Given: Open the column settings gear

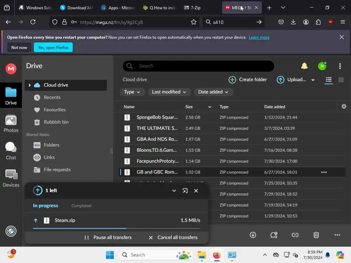Looking at the screenshot, I should (344, 107).
